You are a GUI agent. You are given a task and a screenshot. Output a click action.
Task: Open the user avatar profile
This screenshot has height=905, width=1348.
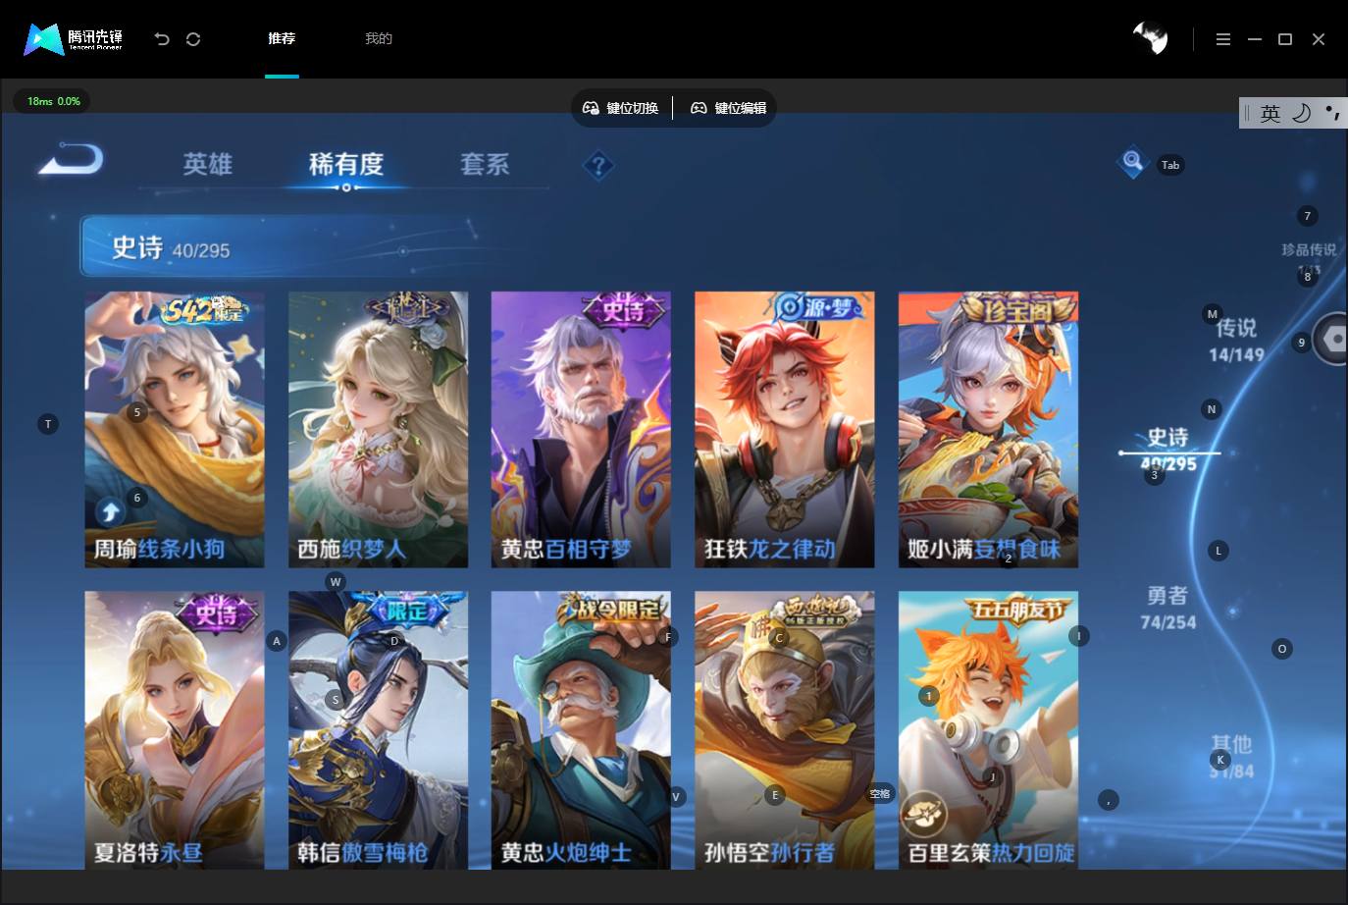(x=1150, y=38)
